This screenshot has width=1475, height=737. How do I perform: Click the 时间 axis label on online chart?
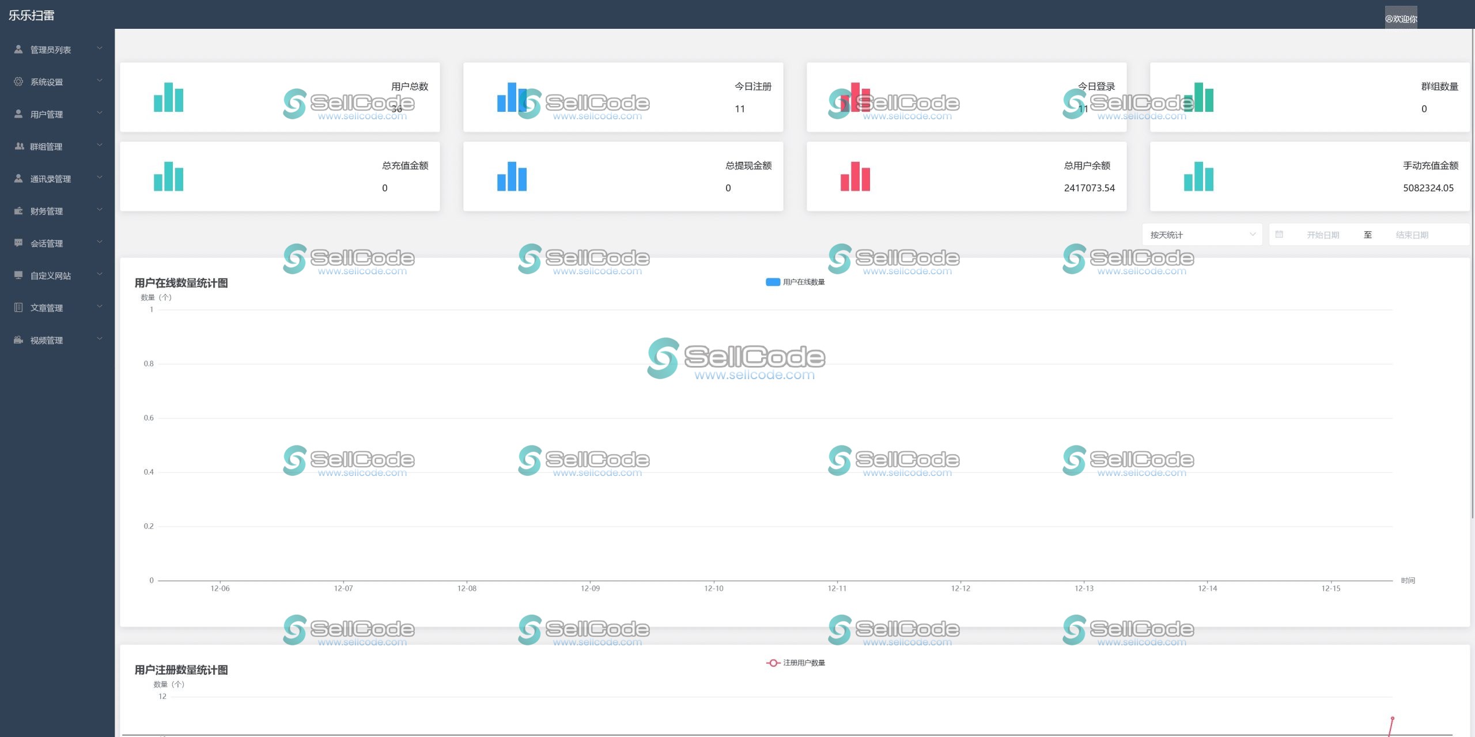(x=1408, y=580)
